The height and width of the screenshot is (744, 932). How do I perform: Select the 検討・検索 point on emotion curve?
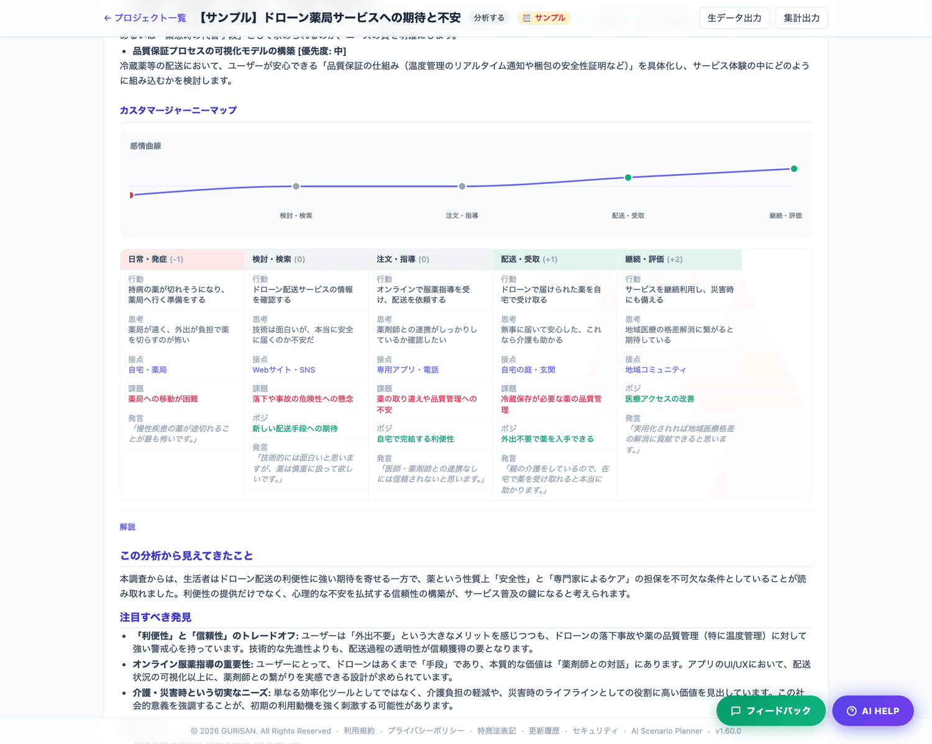coord(296,186)
